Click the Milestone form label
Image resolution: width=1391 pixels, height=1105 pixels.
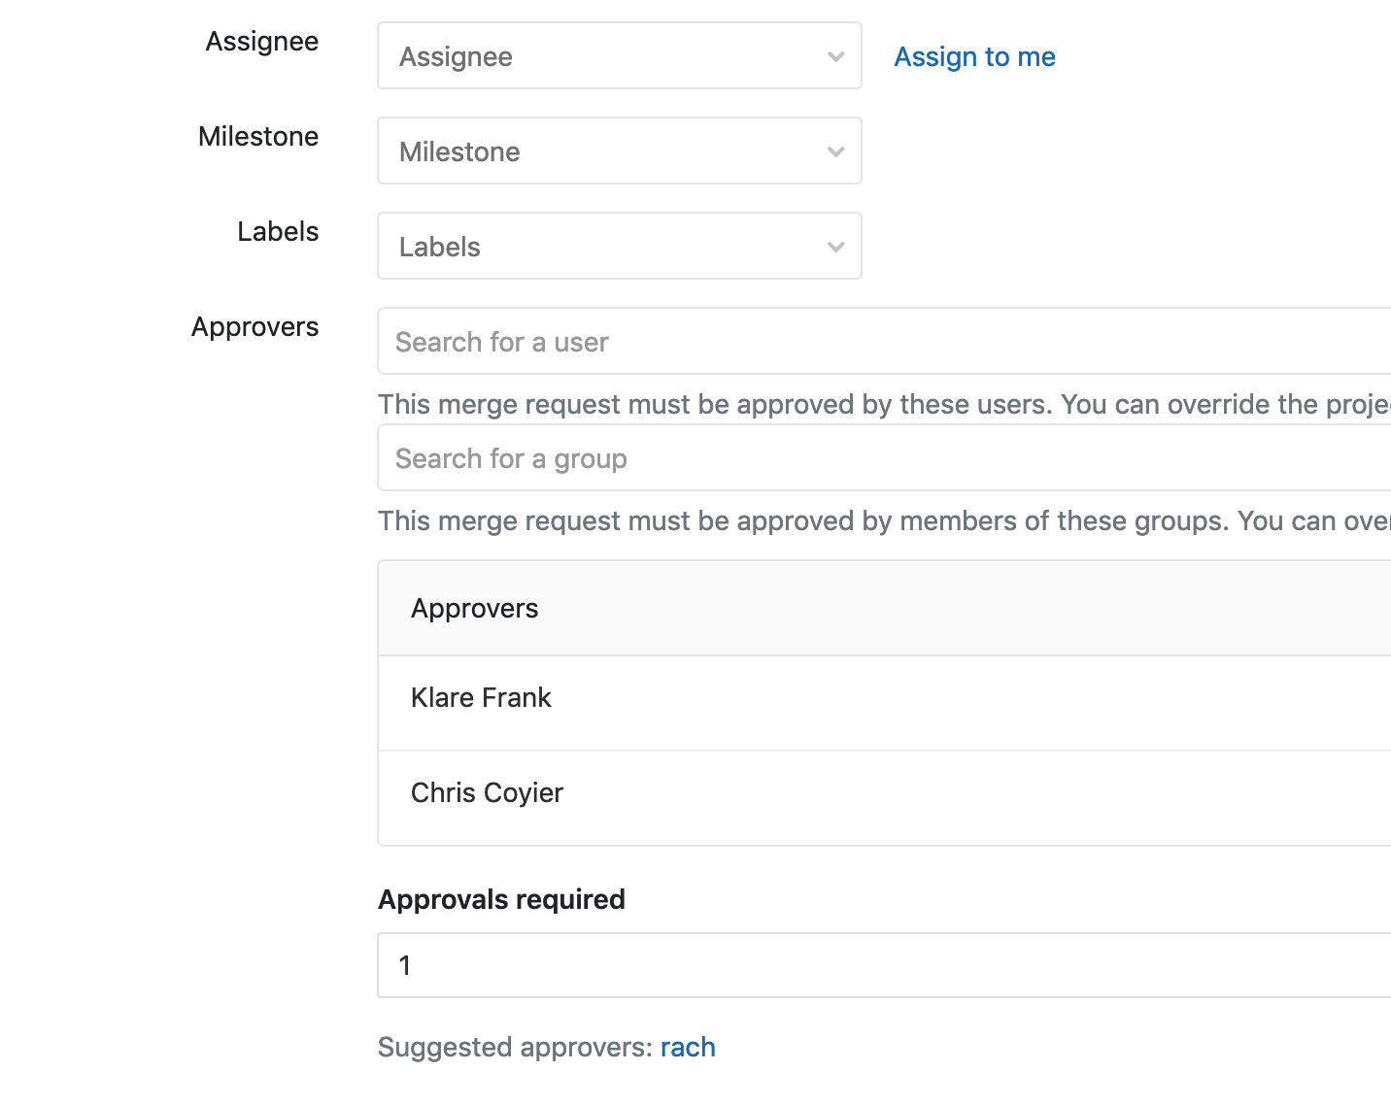pos(257,136)
